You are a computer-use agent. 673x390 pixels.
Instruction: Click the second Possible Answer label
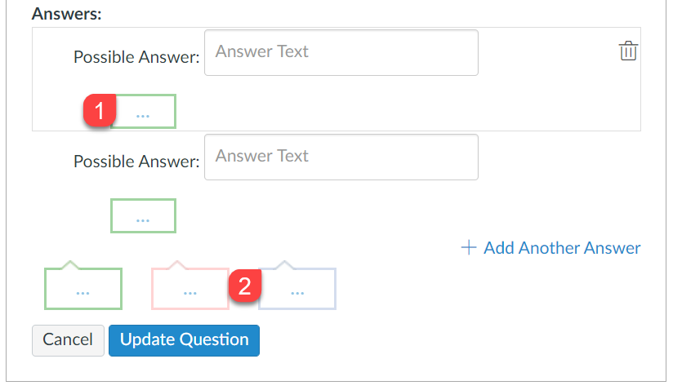pyautogui.click(x=136, y=161)
